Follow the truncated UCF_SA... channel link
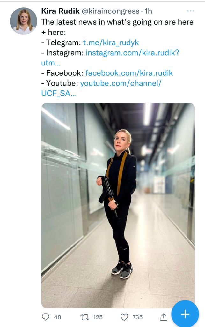Viewport: 205px width, 327px height. pos(59,94)
